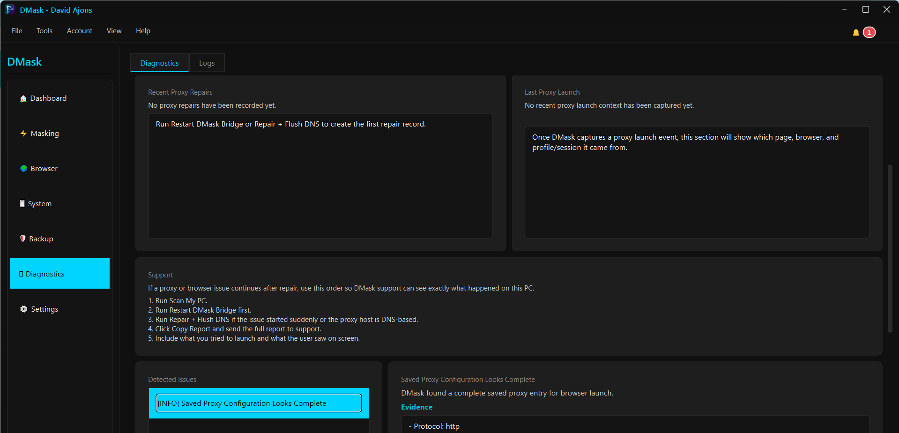This screenshot has height=433, width=899.
Task: Click the Recent Proxy Repairs heading
Action: pos(180,92)
